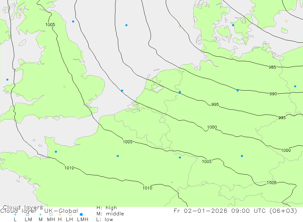The width and height of the screenshot is (303, 222).
Task: Click the filled blue LMH legend symbol
Action: point(81,214)
